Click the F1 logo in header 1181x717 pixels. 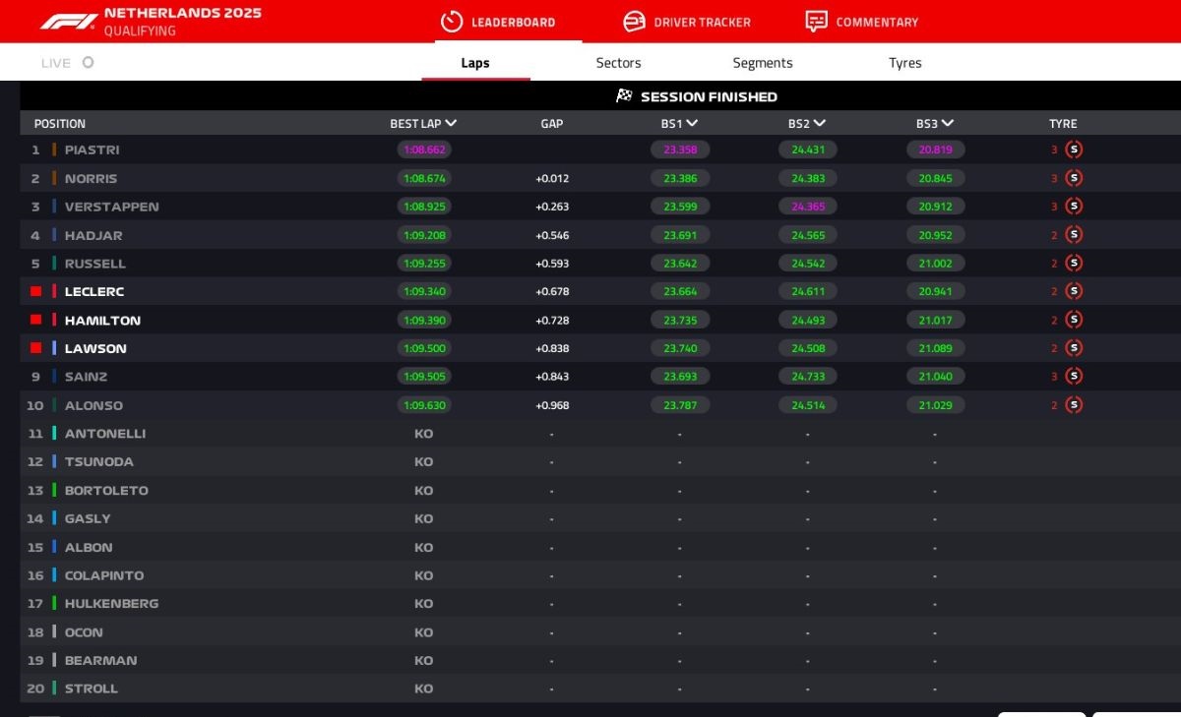(68, 21)
